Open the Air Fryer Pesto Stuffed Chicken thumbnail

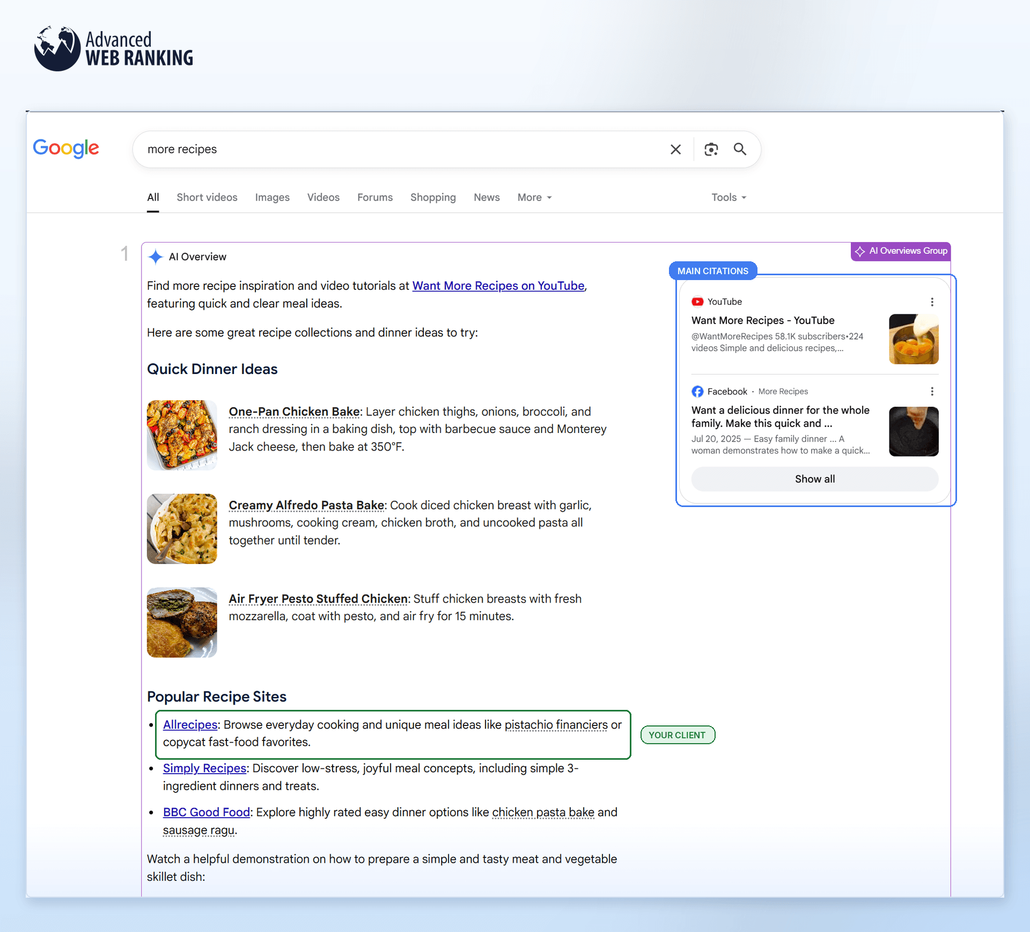coord(182,622)
